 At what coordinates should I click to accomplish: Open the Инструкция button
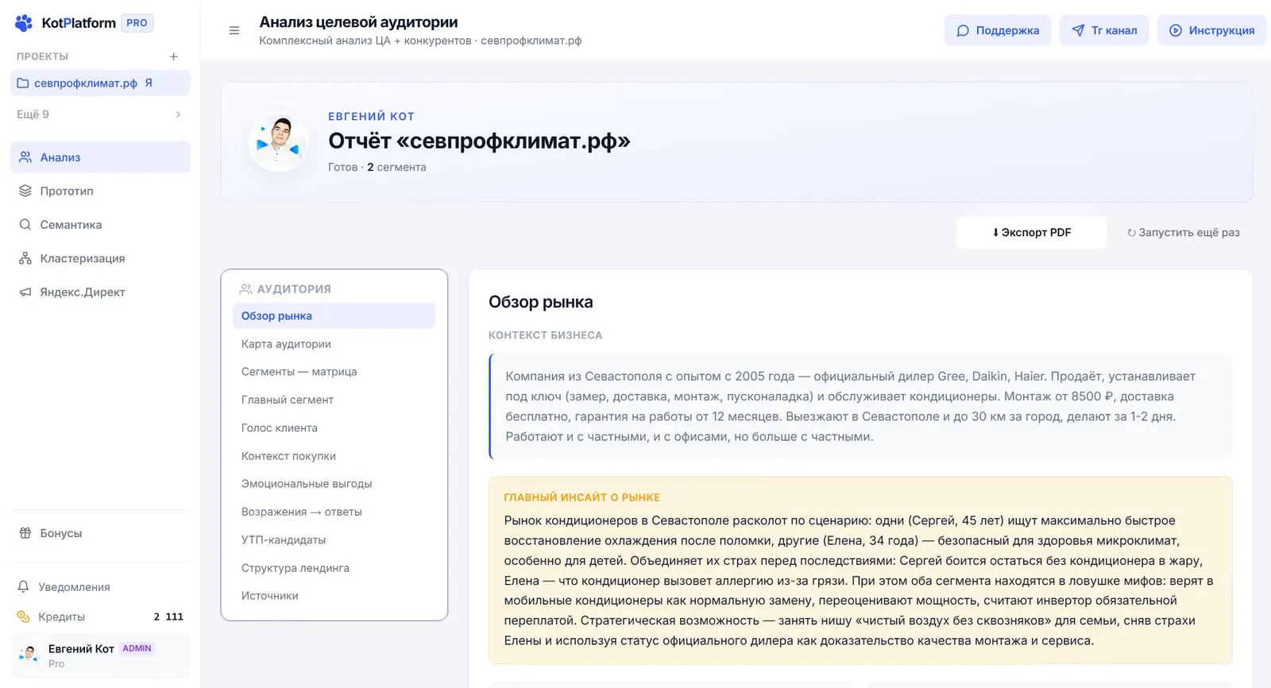pyautogui.click(x=1211, y=30)
